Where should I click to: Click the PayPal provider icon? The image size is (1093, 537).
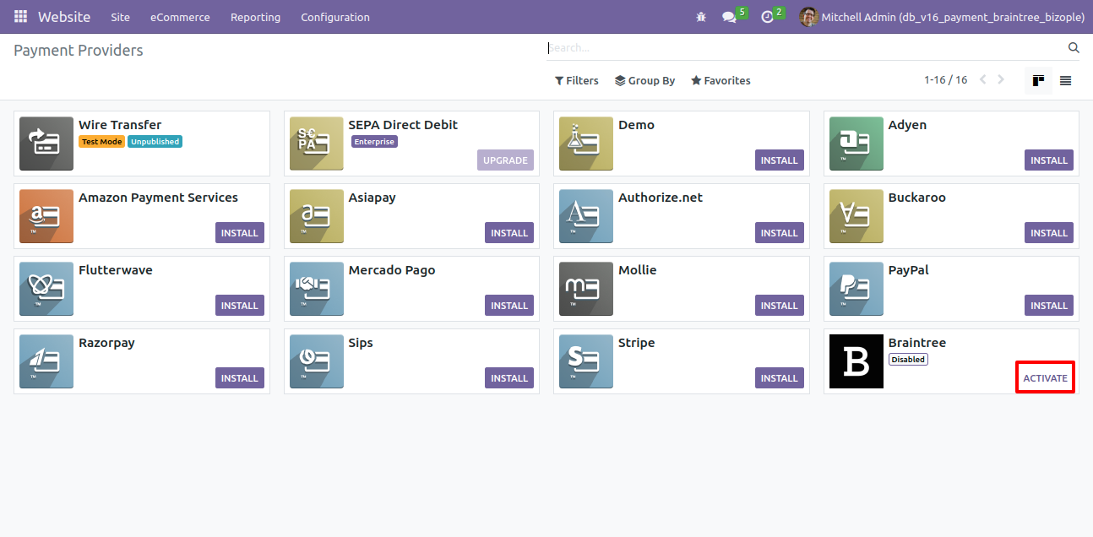[856, 289]
